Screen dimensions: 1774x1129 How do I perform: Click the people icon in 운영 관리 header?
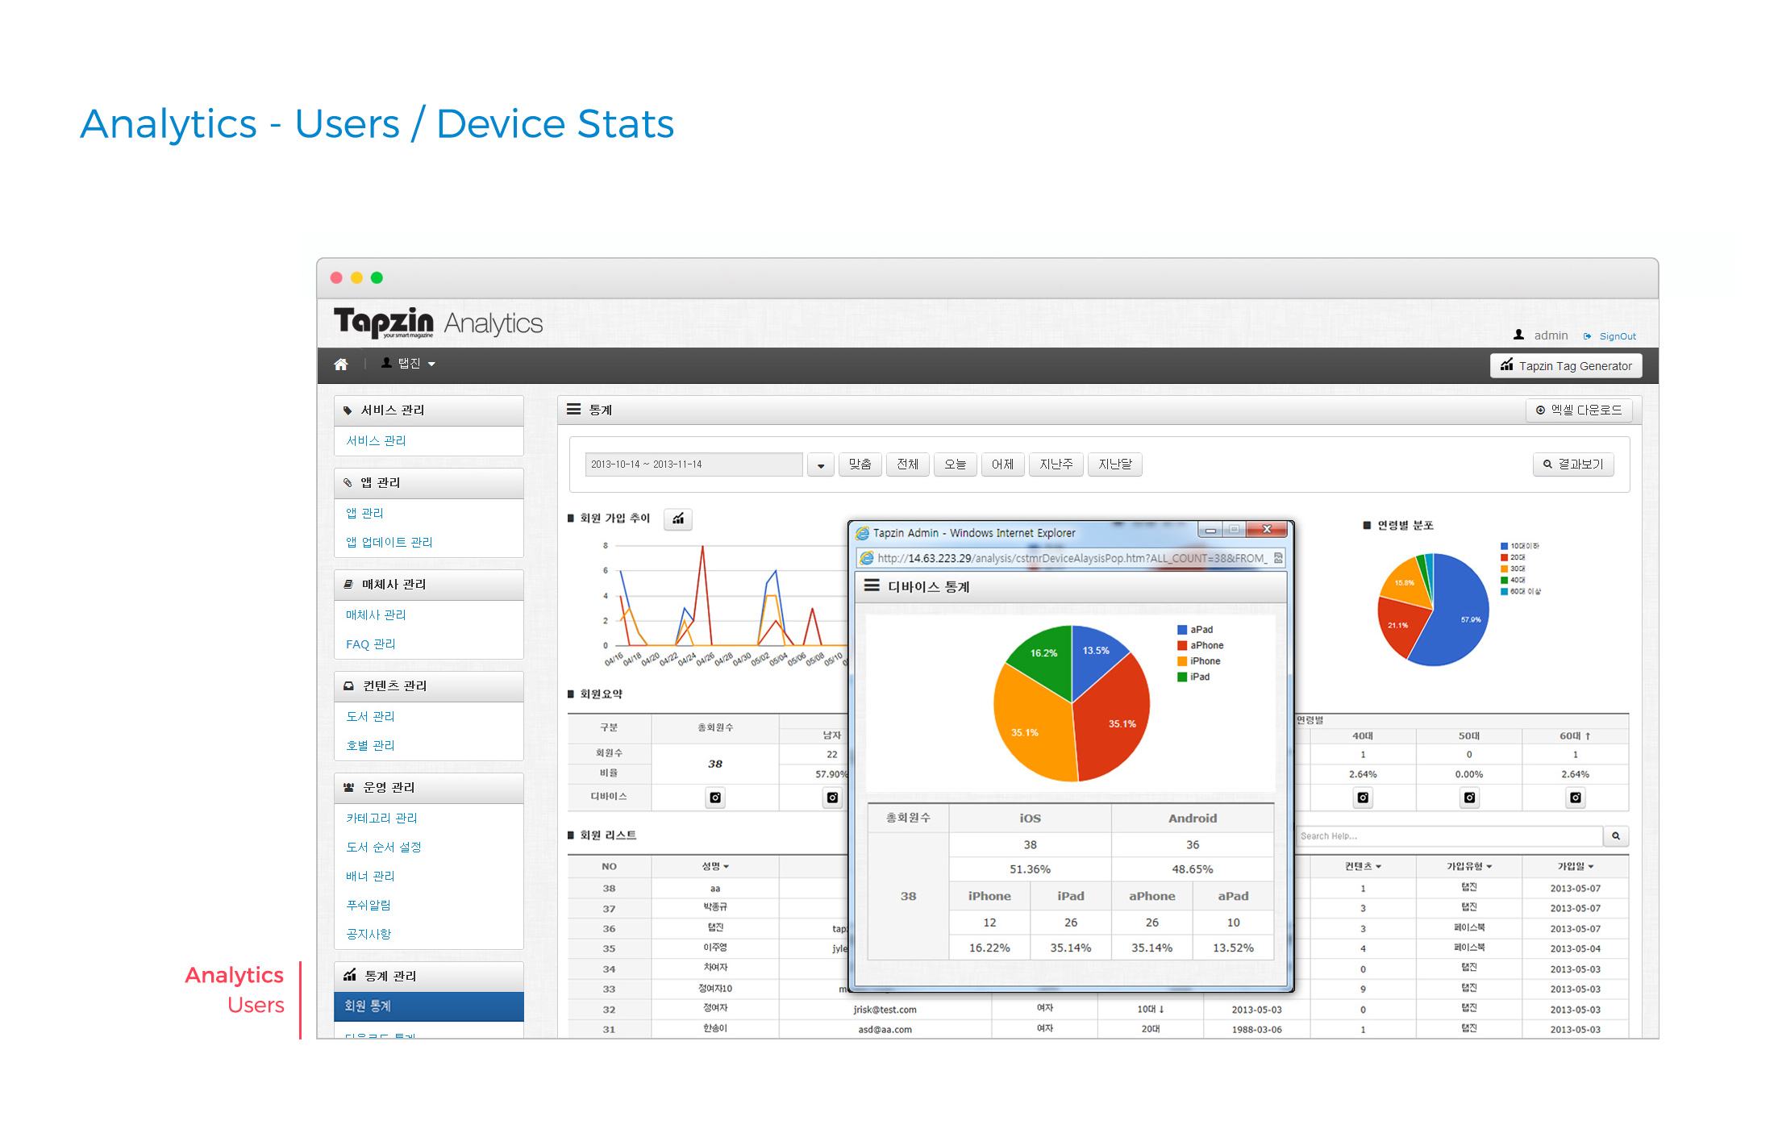tap(348, 788)
